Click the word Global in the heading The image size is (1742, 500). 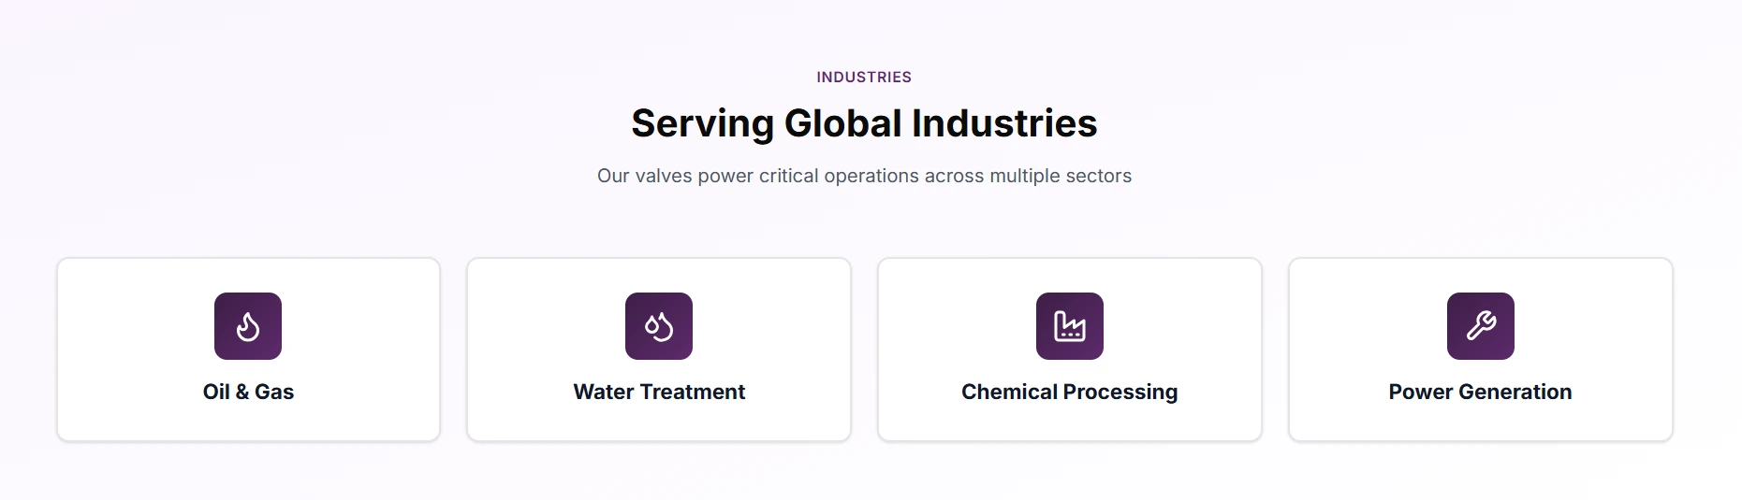(x=842, y=123)
